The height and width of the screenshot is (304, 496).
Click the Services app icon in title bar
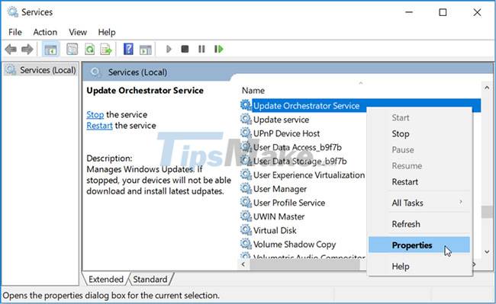point(13,12)
